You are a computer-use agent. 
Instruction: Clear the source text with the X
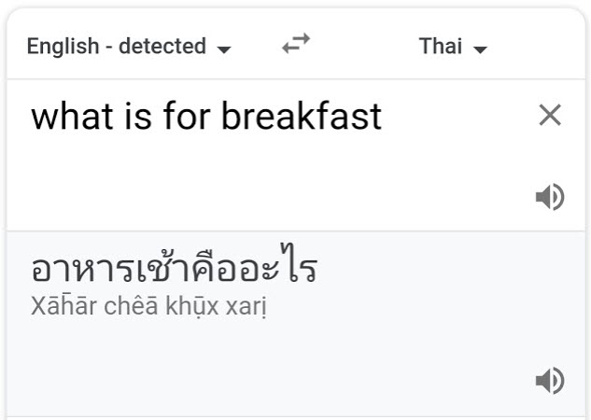click(550, 115)
